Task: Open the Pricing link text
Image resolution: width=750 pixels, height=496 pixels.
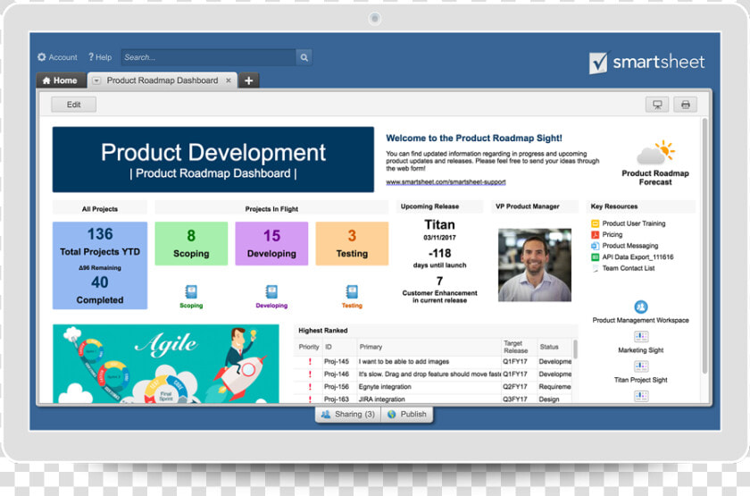Action: [x=612, y=234]
